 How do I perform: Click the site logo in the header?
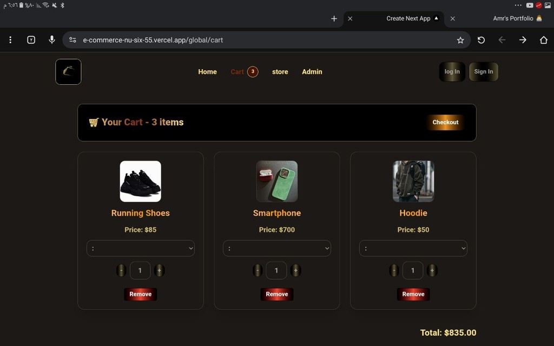(68, 72)
